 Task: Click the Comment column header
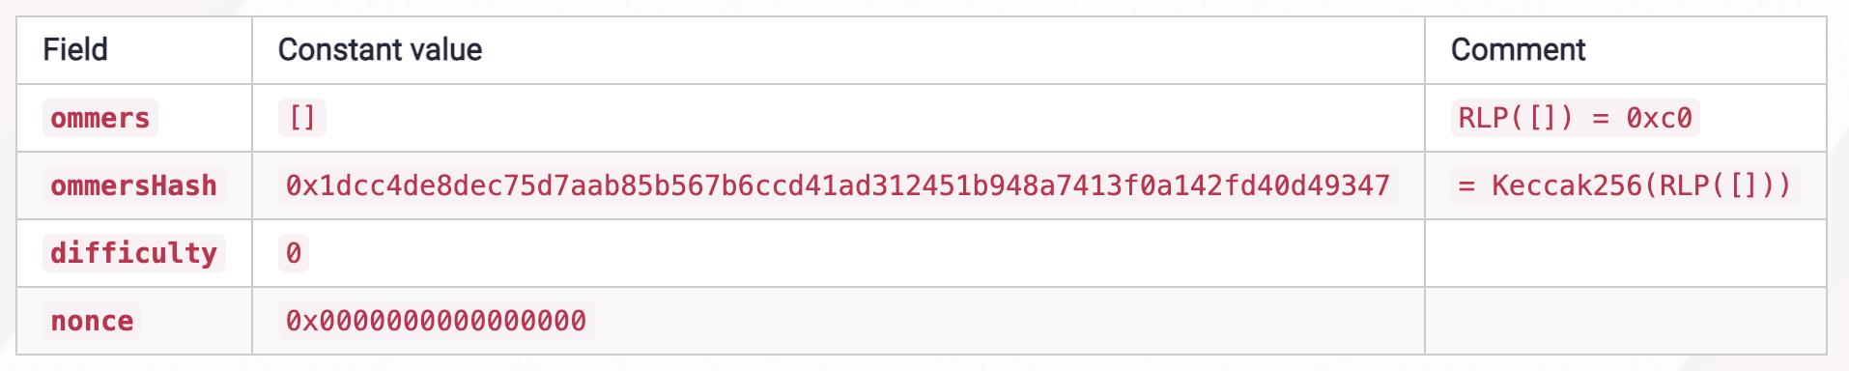click(x=1518, y=49)
